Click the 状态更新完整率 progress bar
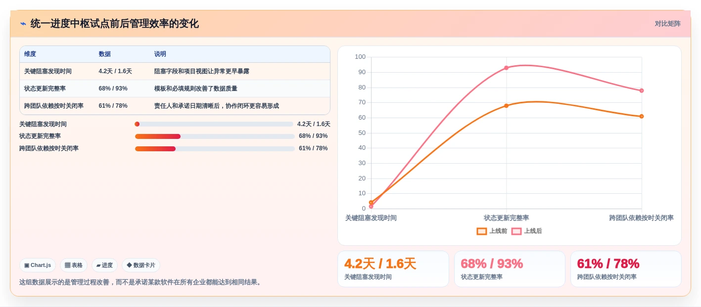 coord(215,136)
